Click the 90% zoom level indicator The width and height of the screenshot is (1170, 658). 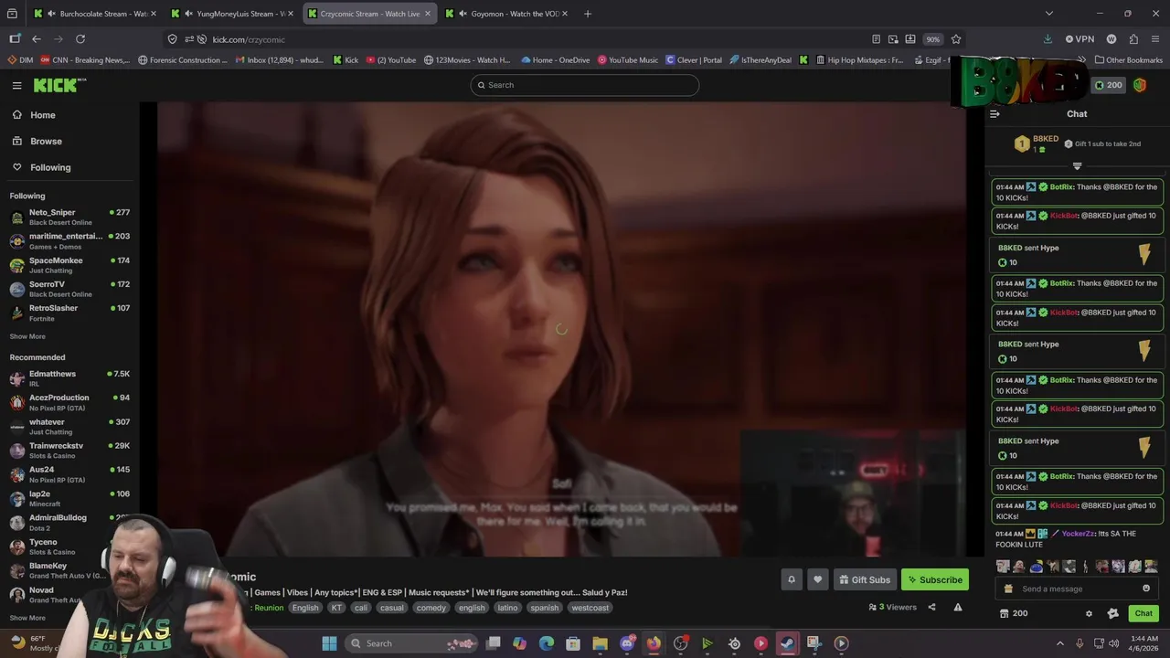coord(932,39)
